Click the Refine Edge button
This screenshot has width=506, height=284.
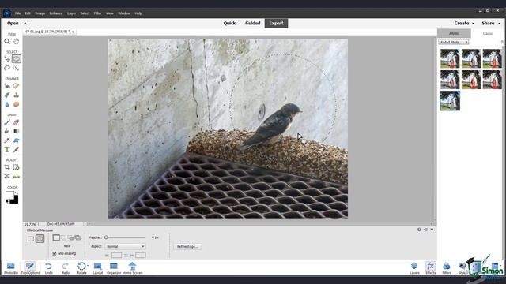pyautogui.click(x=187, y=247)
